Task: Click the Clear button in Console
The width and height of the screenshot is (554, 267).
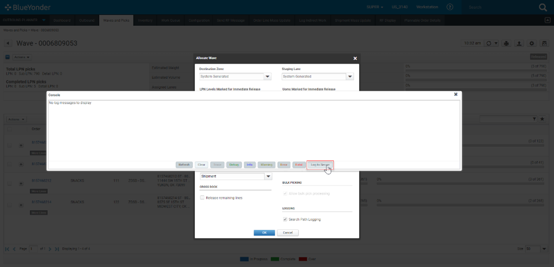Action: [202, 165]
